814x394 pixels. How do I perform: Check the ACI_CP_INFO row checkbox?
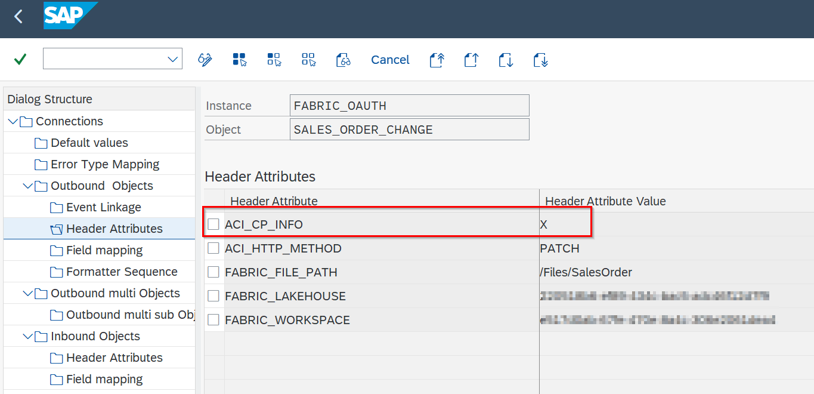(x=213, y=224)
